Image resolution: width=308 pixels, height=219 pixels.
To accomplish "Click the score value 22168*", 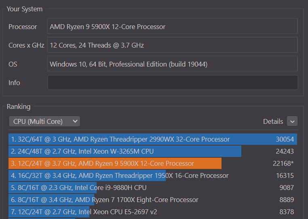I will [283, 163].
